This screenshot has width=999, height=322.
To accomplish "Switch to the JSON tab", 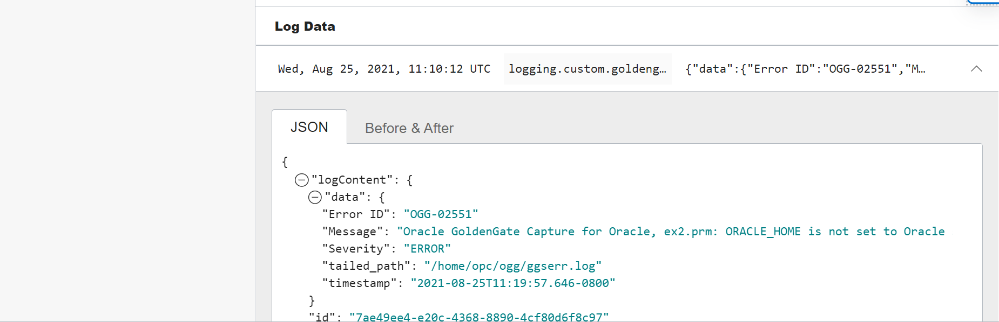I will (x=309, y=127).
